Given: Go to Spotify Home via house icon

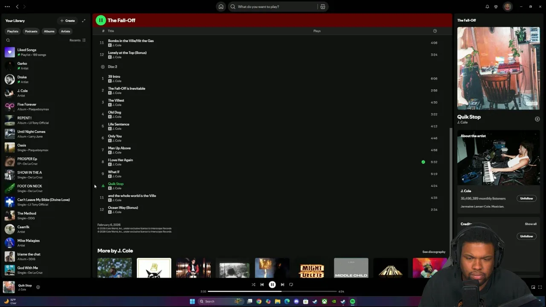Looking at the screenshot, I should (221, 7).
